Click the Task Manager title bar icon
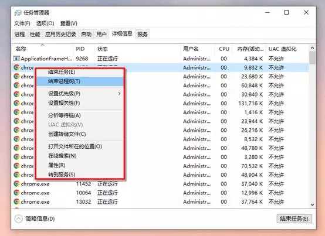Image resolution: width=325 pixels, height=236 pixels. click(18, 13)
